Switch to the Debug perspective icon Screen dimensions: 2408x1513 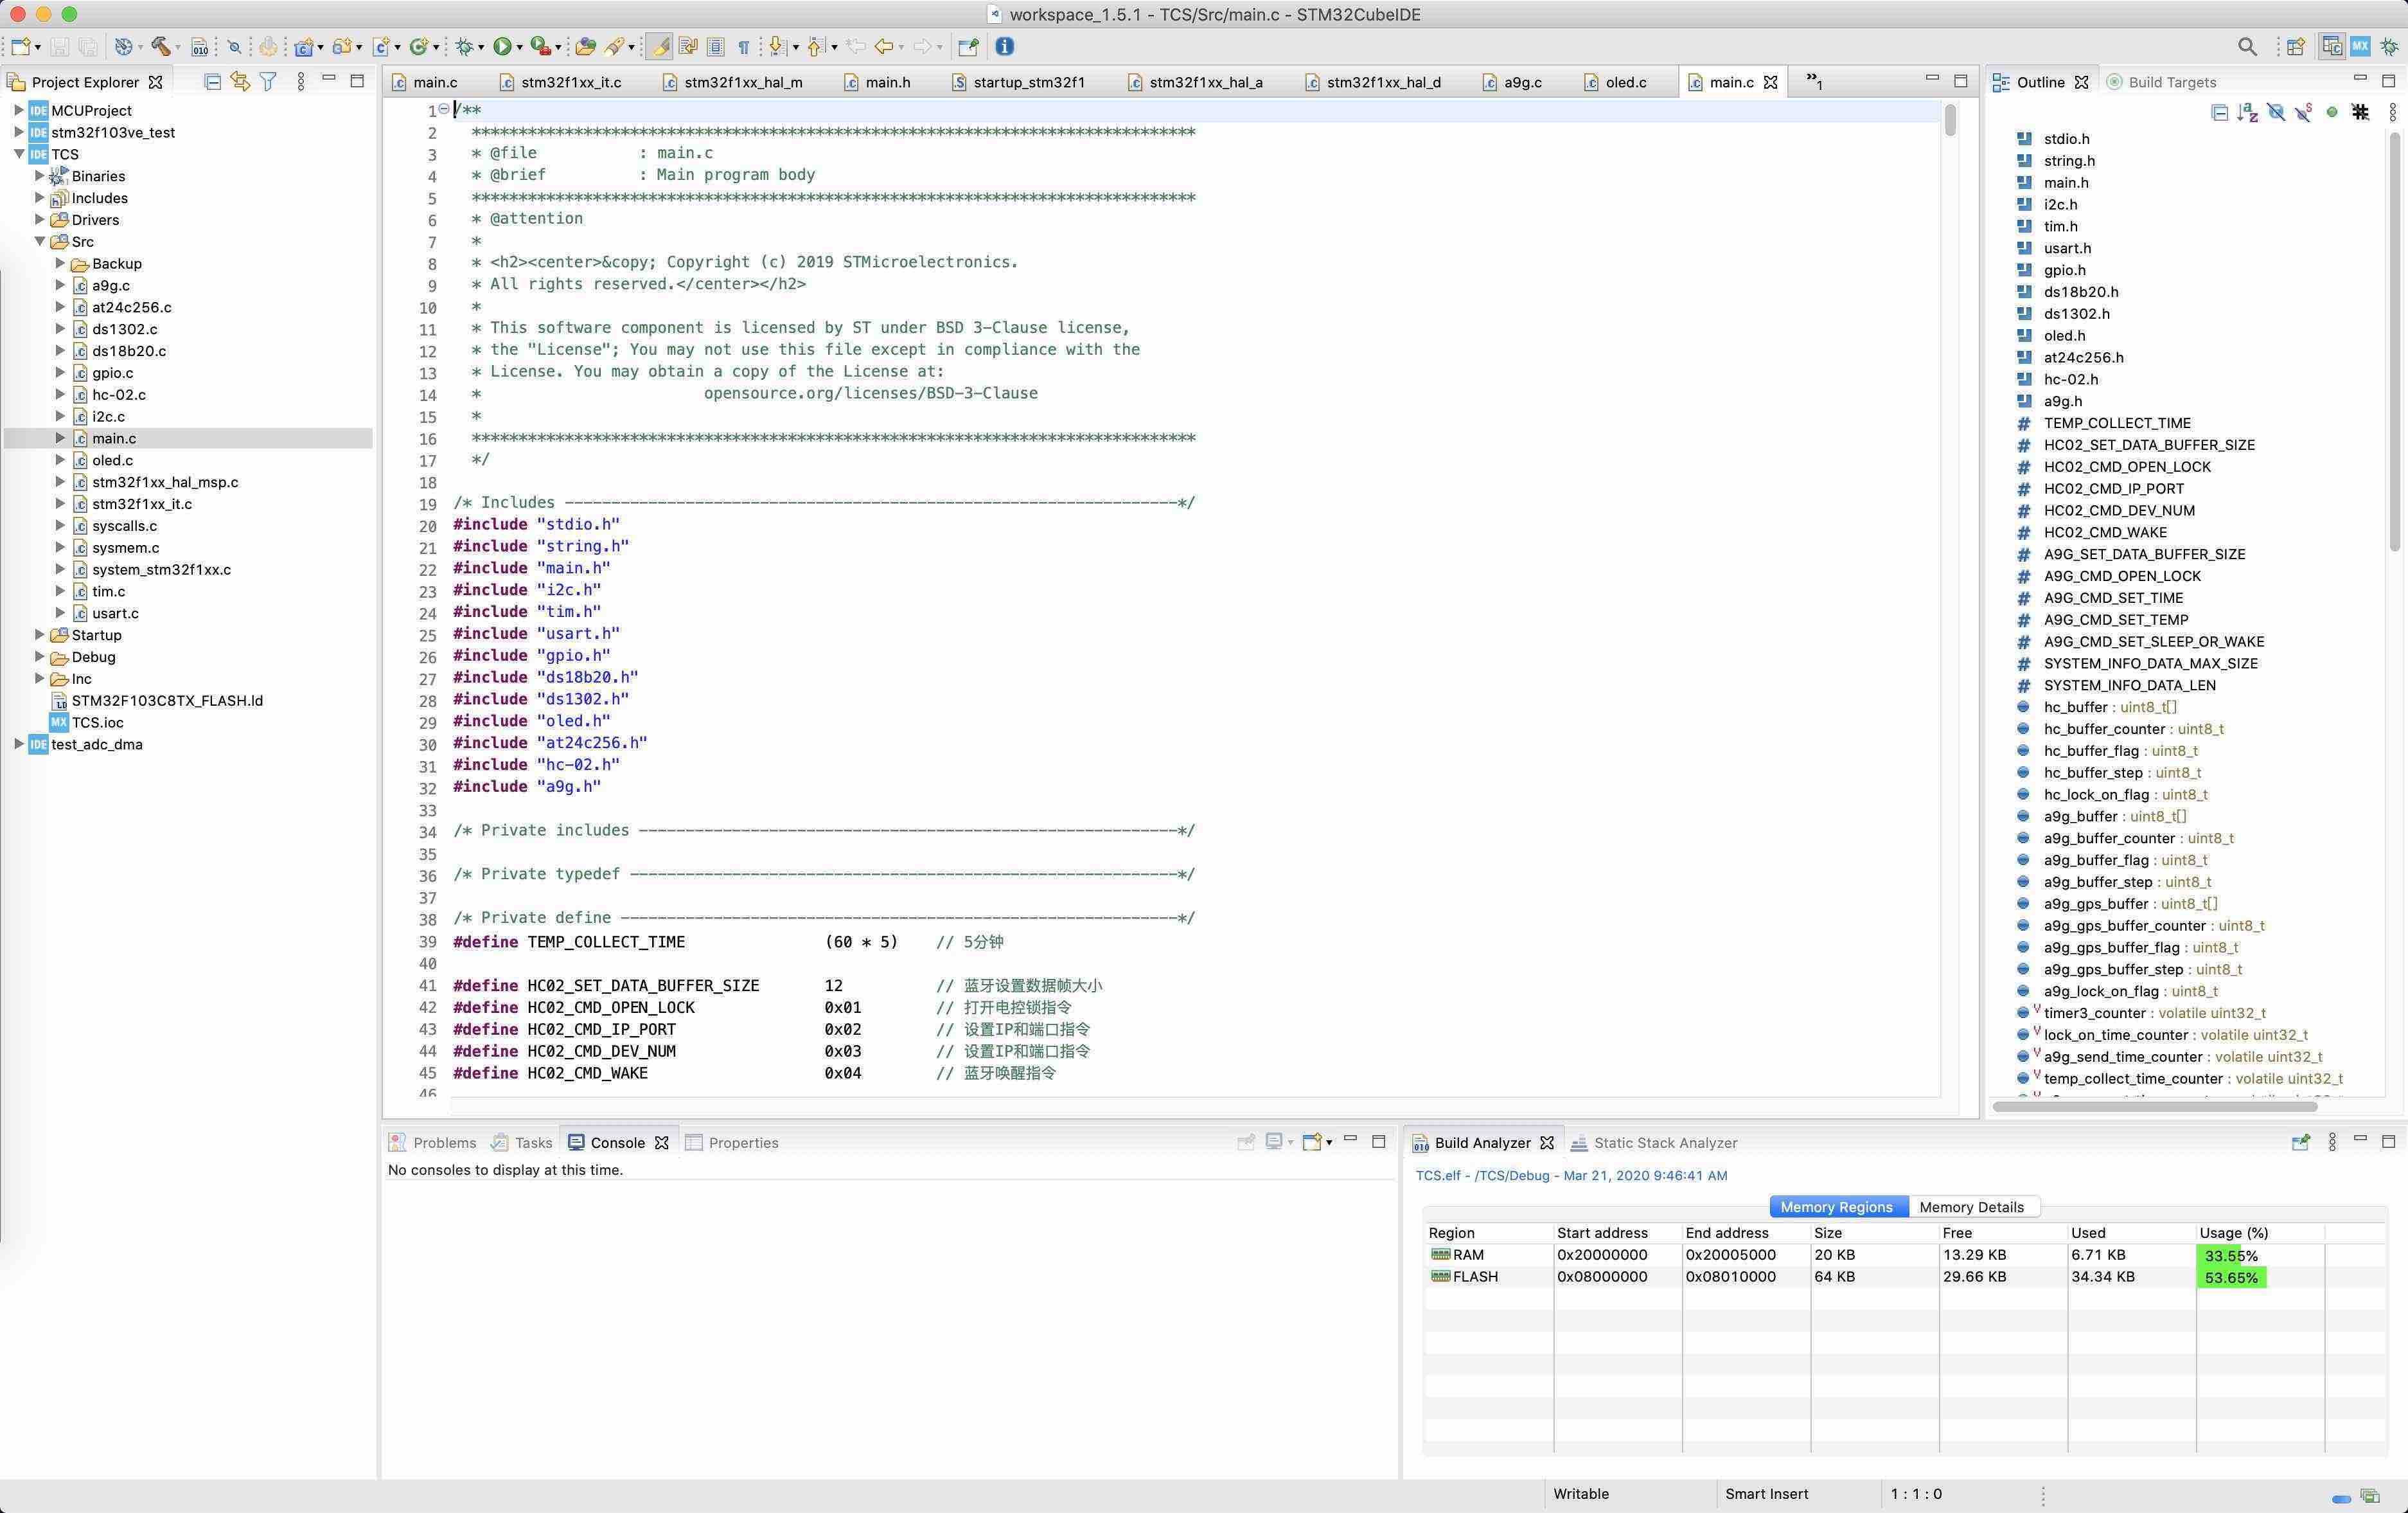coord(2389,47)
